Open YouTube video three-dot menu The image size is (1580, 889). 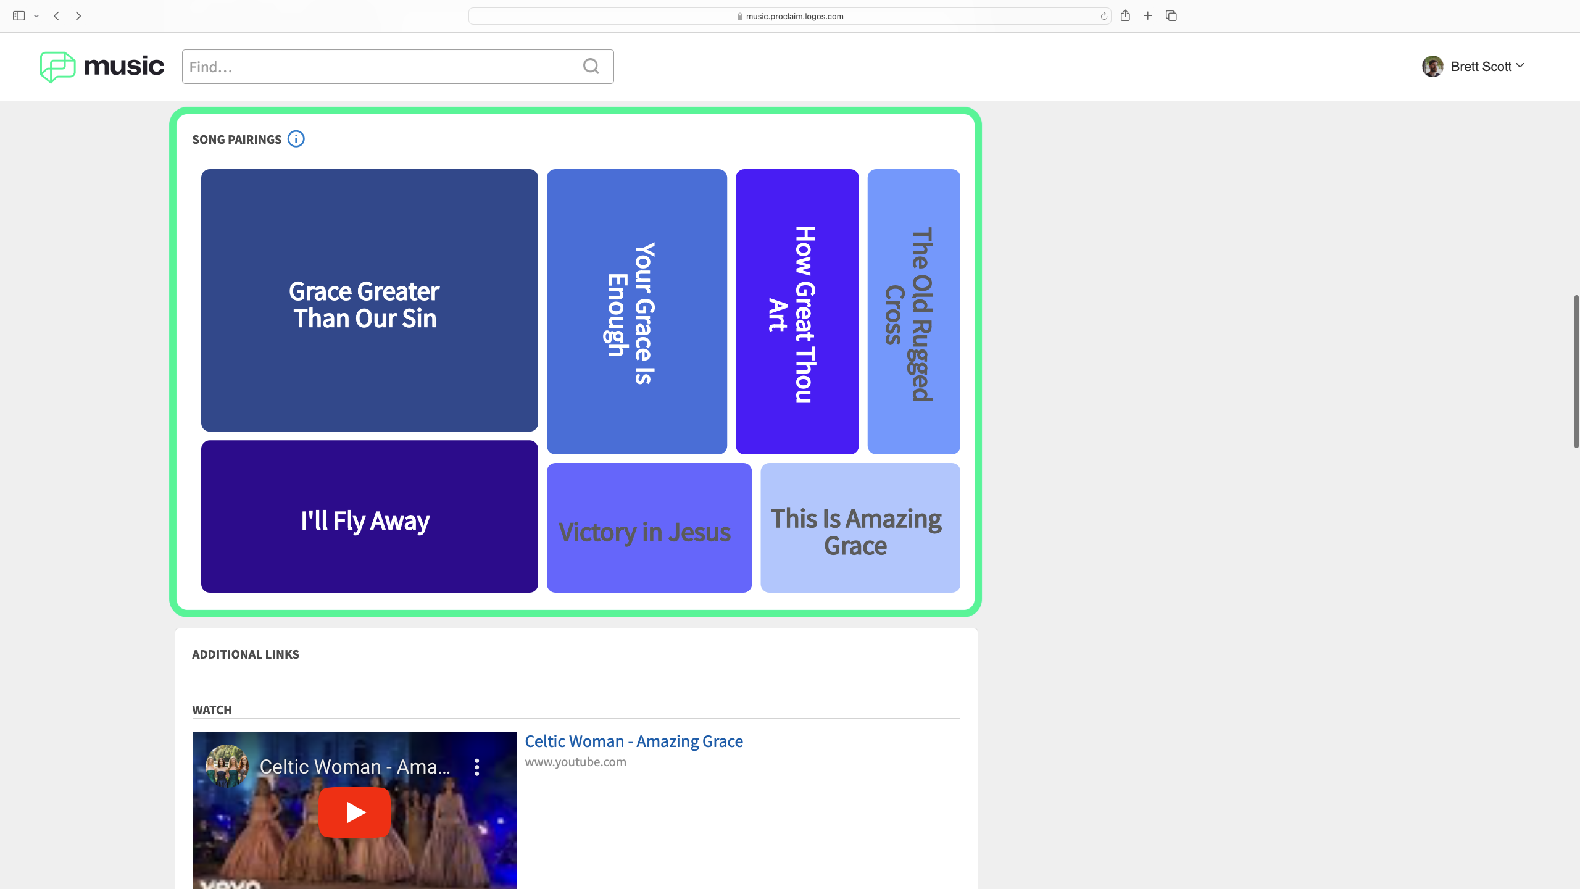coord(476,767)
